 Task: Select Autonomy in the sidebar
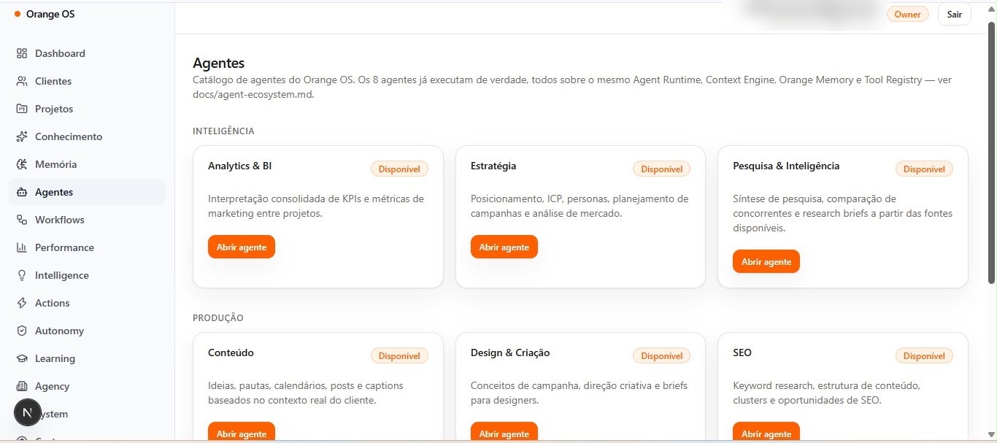coord(87,331)
